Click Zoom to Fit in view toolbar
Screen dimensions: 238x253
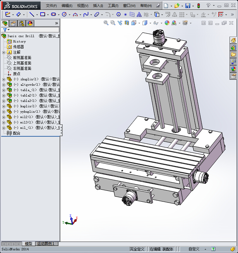(106, 23)
